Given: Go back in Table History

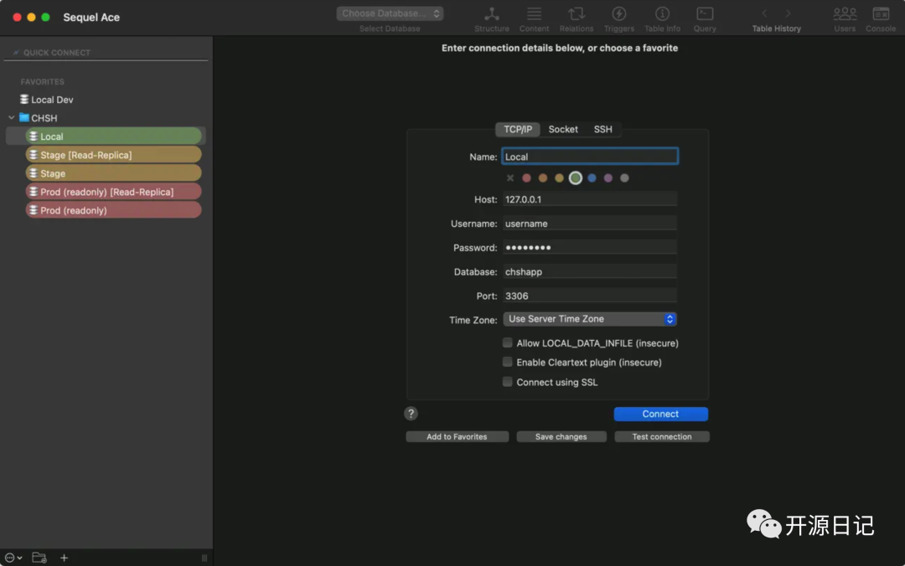Looking at the screenshot, I should pos(764,13).
